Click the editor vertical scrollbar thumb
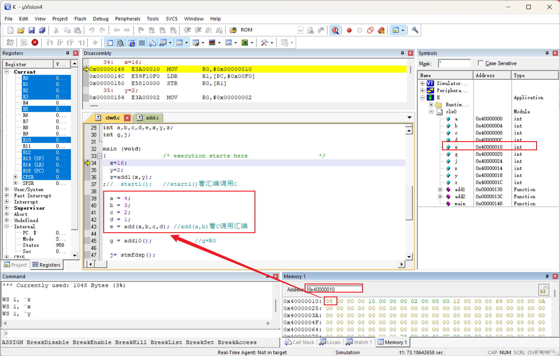The height and width of the screenshot is (356, 560). (x=409, y=203)
